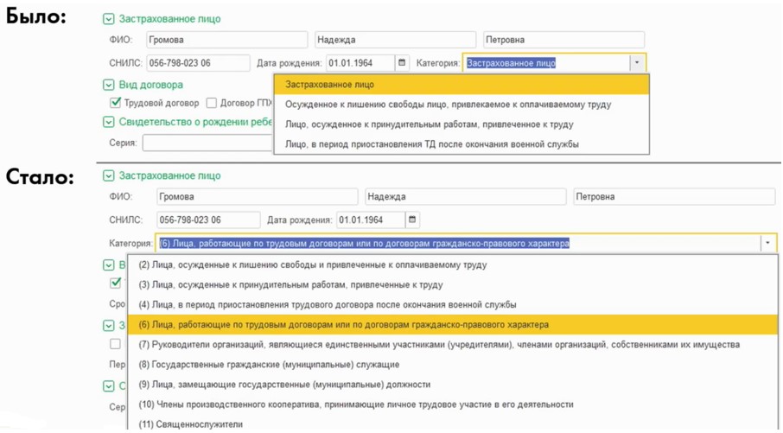Select option (8) Государственные гражданские служащие
The image size is (783, 433).
click(x=453, y=365)
